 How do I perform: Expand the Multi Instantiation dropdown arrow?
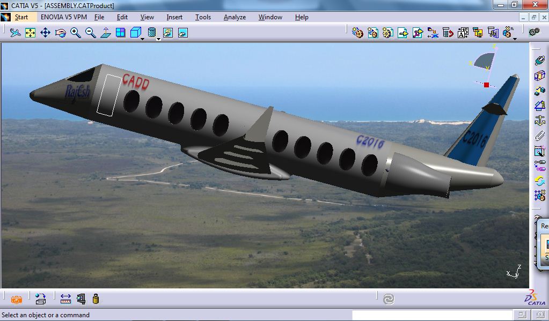(515, 39)
